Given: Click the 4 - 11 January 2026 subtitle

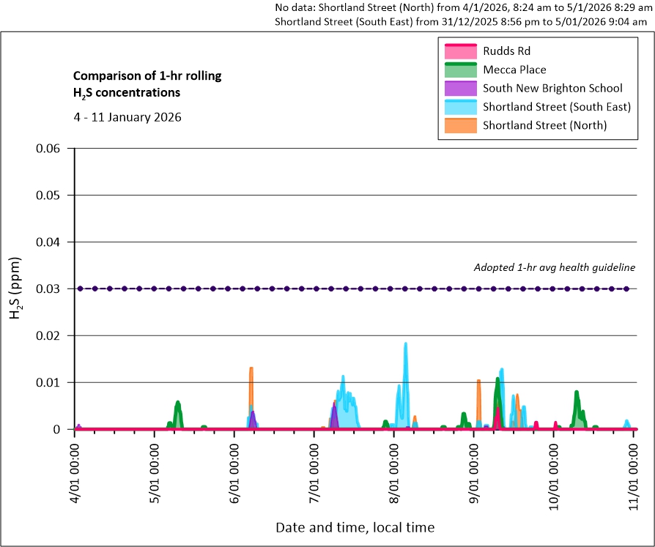Looking at the screenshot, I should (x=127, y=117).
